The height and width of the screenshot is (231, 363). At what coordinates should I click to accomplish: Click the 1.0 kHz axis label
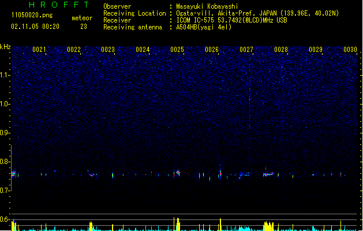(x=5, y=104)
